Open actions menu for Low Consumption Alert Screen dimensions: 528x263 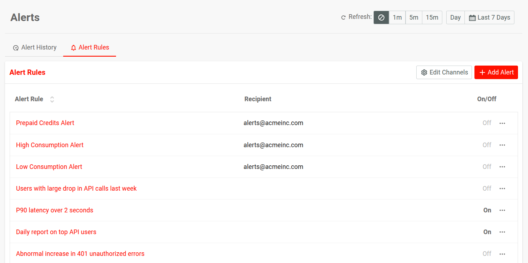[502, 166]
